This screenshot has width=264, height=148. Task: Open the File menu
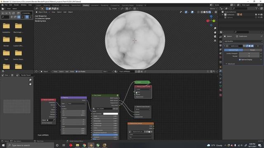pos(6,5)
